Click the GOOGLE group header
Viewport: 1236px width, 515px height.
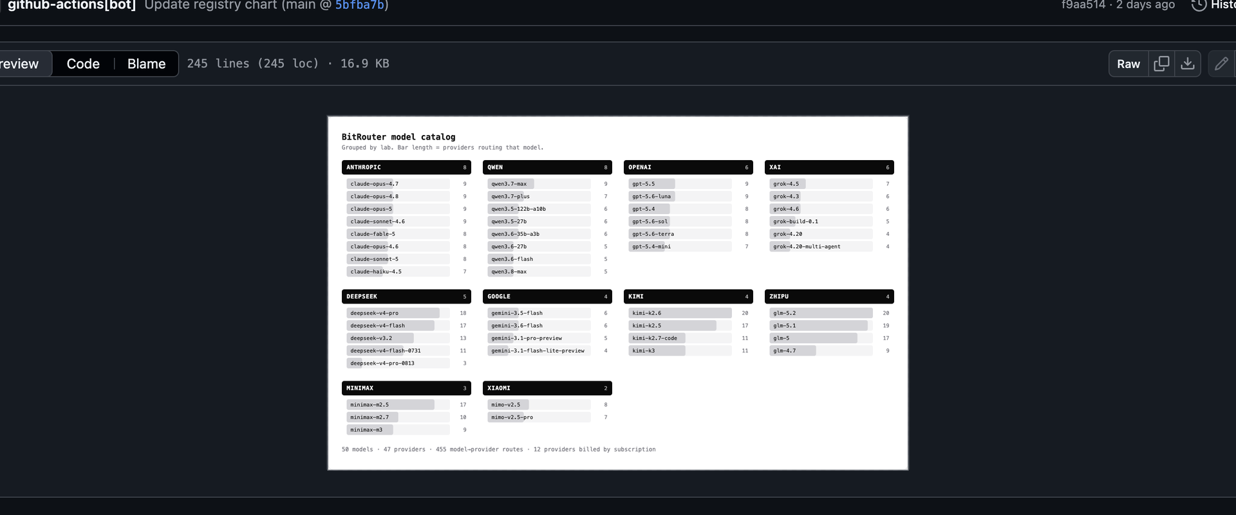(x=547, y=296)
